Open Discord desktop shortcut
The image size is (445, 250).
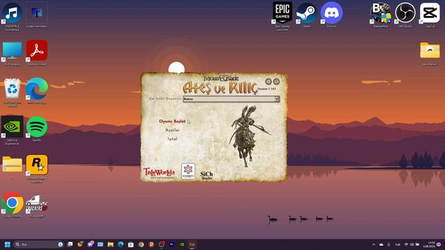click(x=332, y=15)
